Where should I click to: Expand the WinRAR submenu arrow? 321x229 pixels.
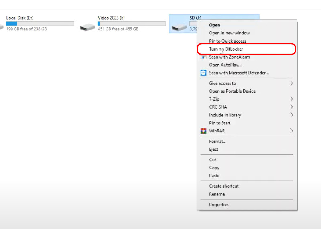pos(291,131)
